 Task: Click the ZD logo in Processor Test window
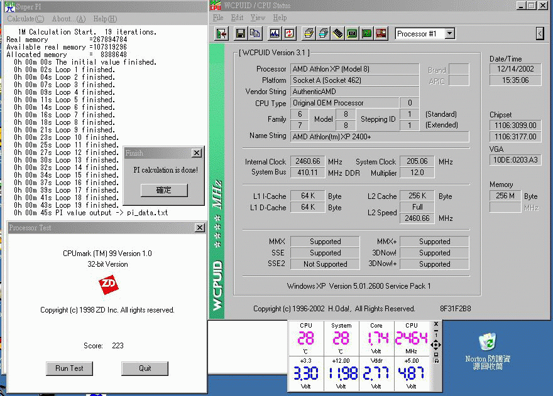point(108,285)
